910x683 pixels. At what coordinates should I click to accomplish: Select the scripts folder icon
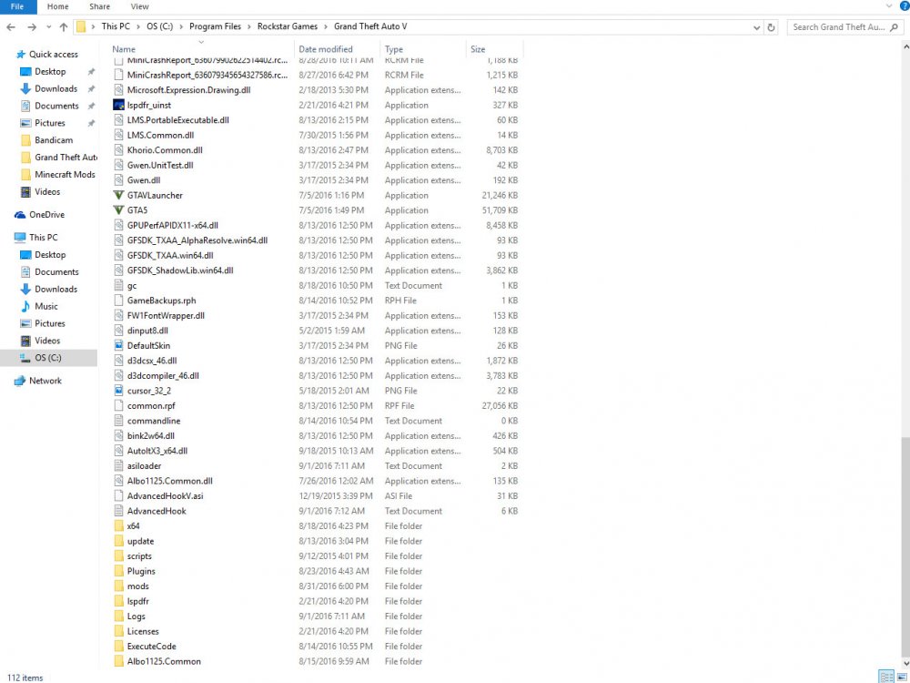point(118,556)
